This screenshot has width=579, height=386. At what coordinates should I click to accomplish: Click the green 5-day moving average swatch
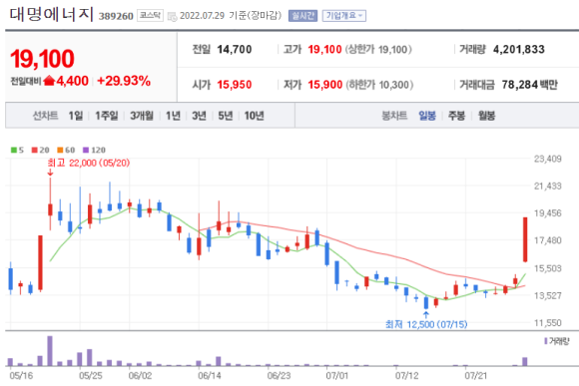pos(14,150)
